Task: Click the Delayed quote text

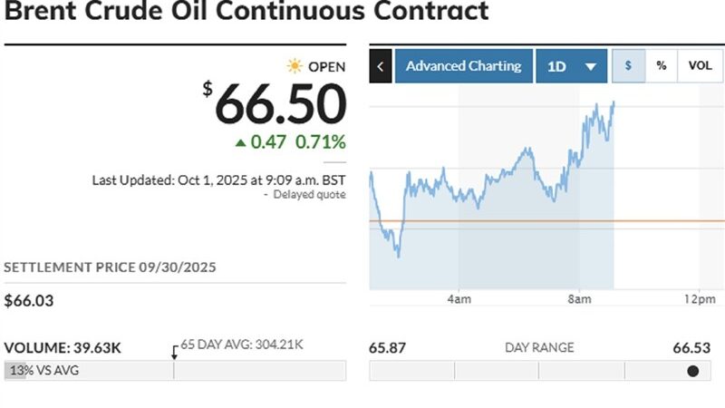Action: click(309, 194)
